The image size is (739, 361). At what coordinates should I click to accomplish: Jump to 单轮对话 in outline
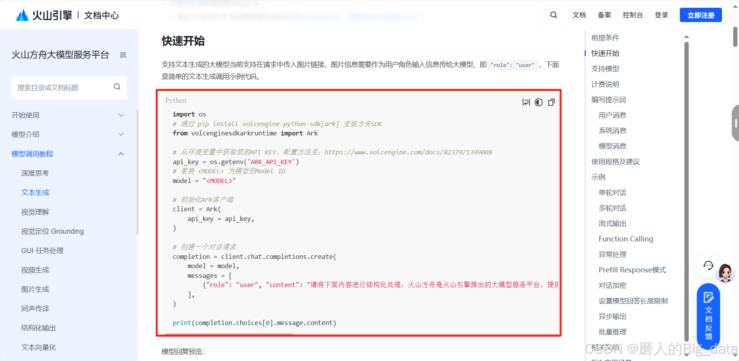click(x=612, y=193)
